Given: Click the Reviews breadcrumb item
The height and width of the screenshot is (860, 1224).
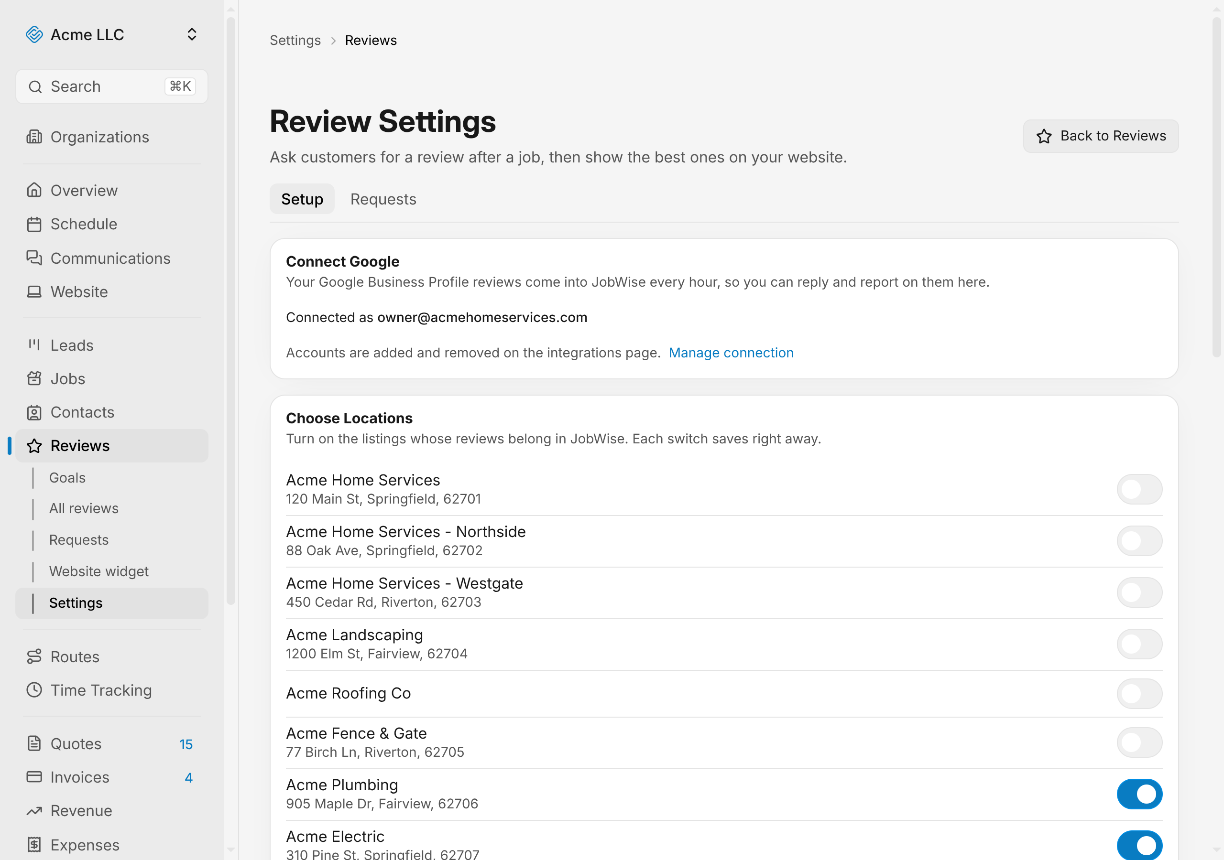Looking at the screenshot, I should click(x=371, y=41).
